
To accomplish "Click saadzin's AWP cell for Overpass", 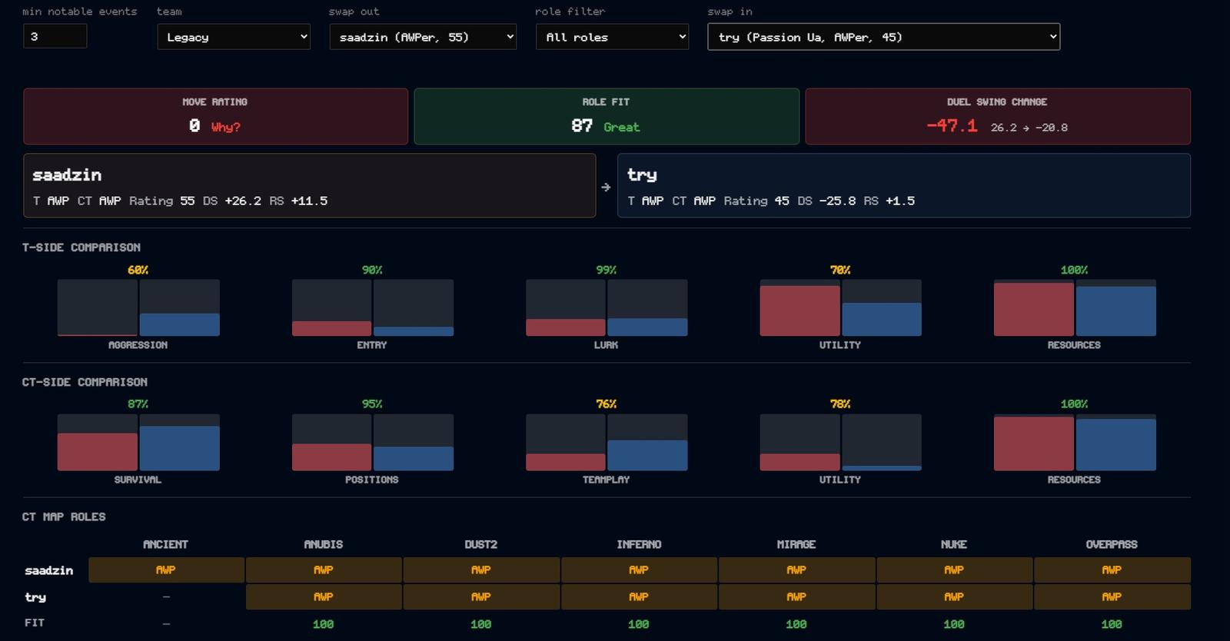I will tap(1112, 570).
